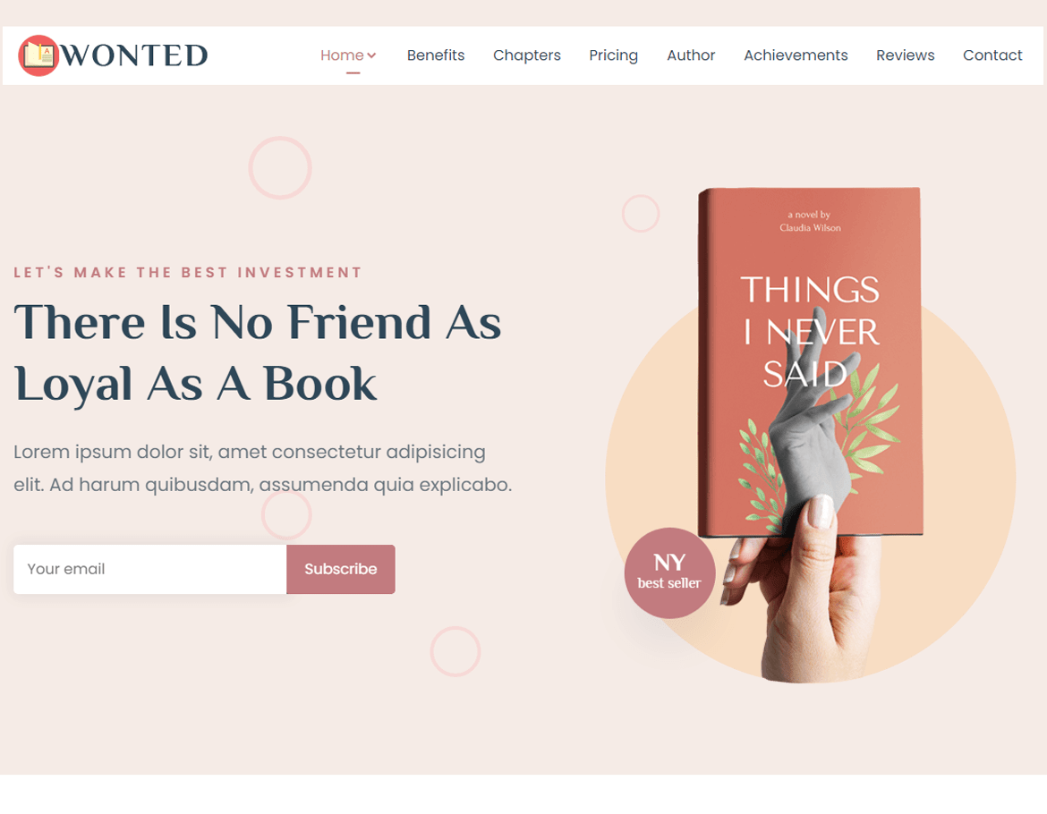The image size is (1047, 814).
Task: Open the Contact nav link
Action: pyautogui.click(x=992, y=55)
